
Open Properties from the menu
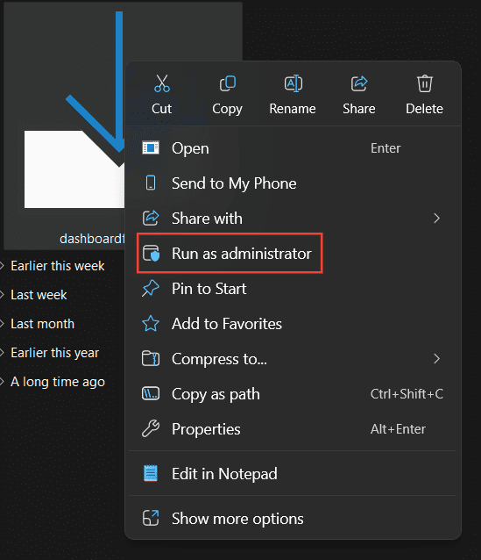coord(293,428)
